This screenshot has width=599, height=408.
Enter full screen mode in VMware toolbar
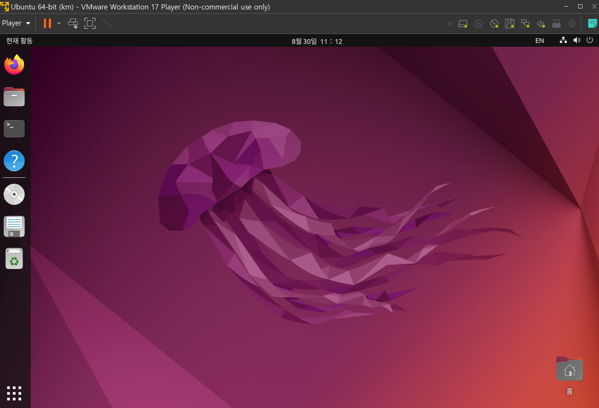(x=90, y=23)
